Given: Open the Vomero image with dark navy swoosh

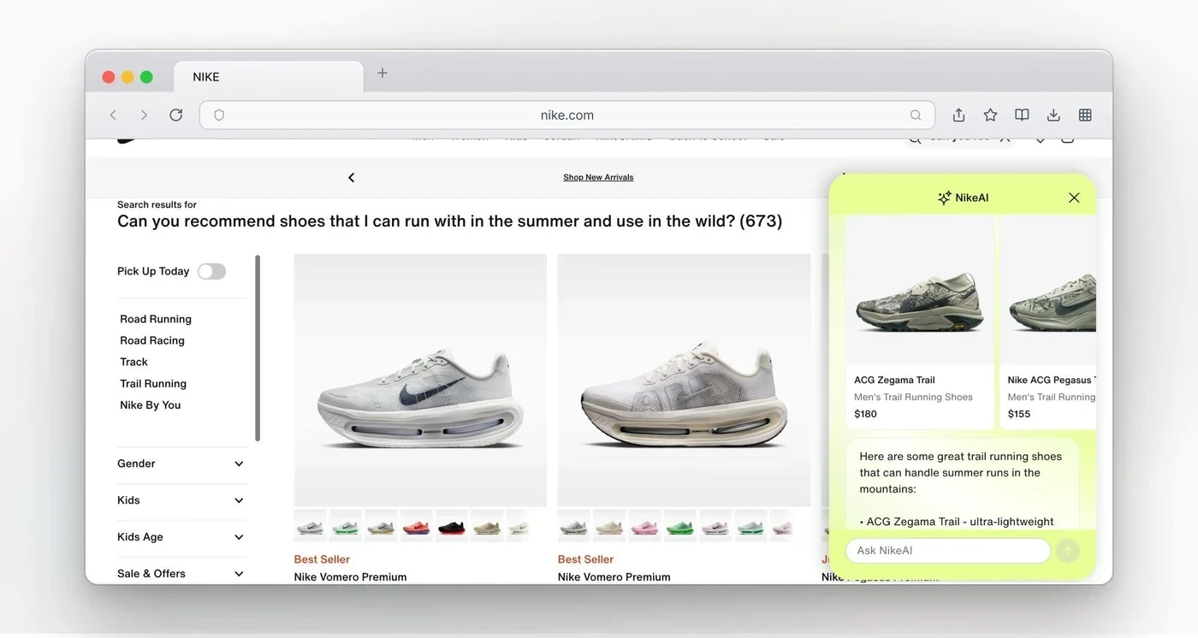Looking at the screenshot, I should tap(420, 380).
